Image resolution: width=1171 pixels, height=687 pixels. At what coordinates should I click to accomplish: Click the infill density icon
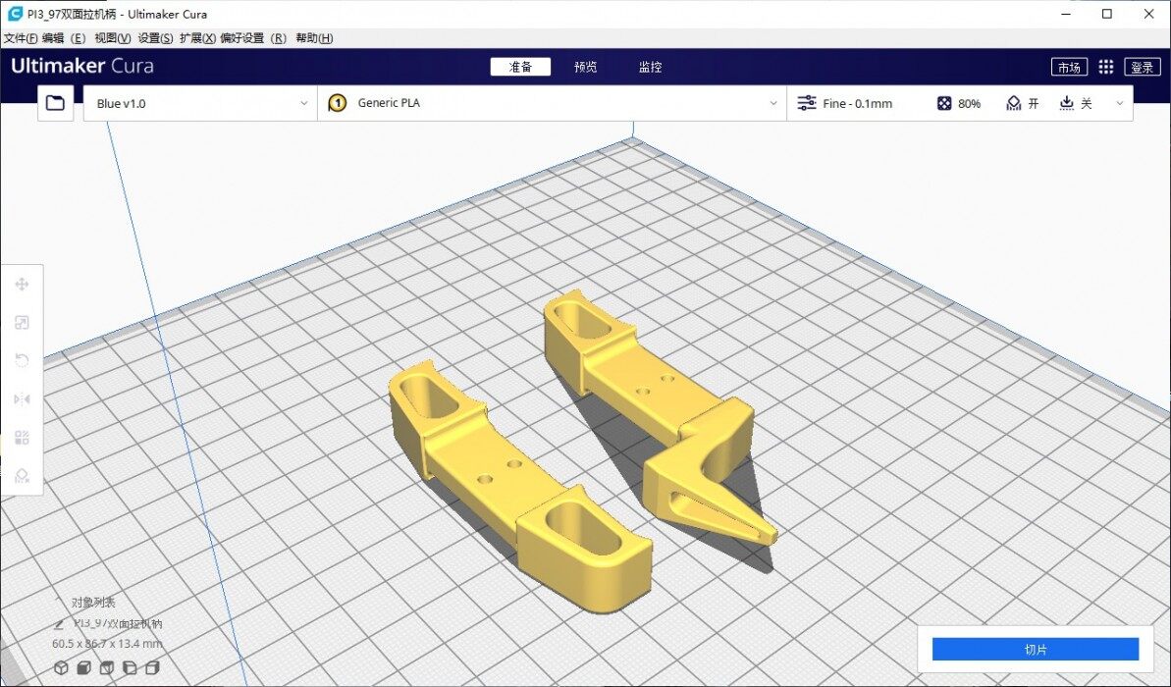(944, 103)
